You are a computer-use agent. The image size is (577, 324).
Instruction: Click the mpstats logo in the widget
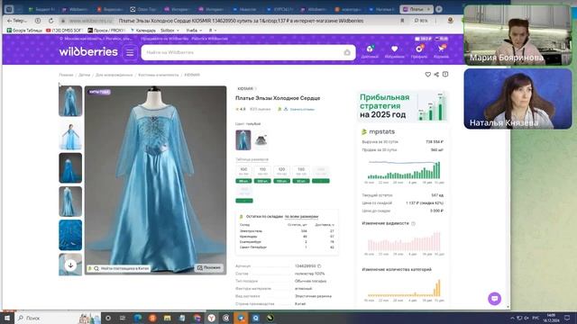tap(379, 131)
